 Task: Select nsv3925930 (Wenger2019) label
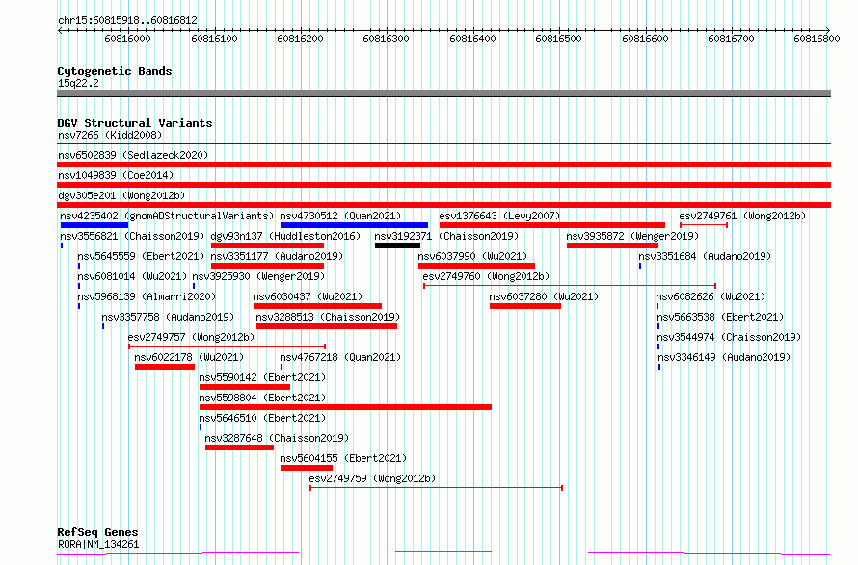pos(258,276)
